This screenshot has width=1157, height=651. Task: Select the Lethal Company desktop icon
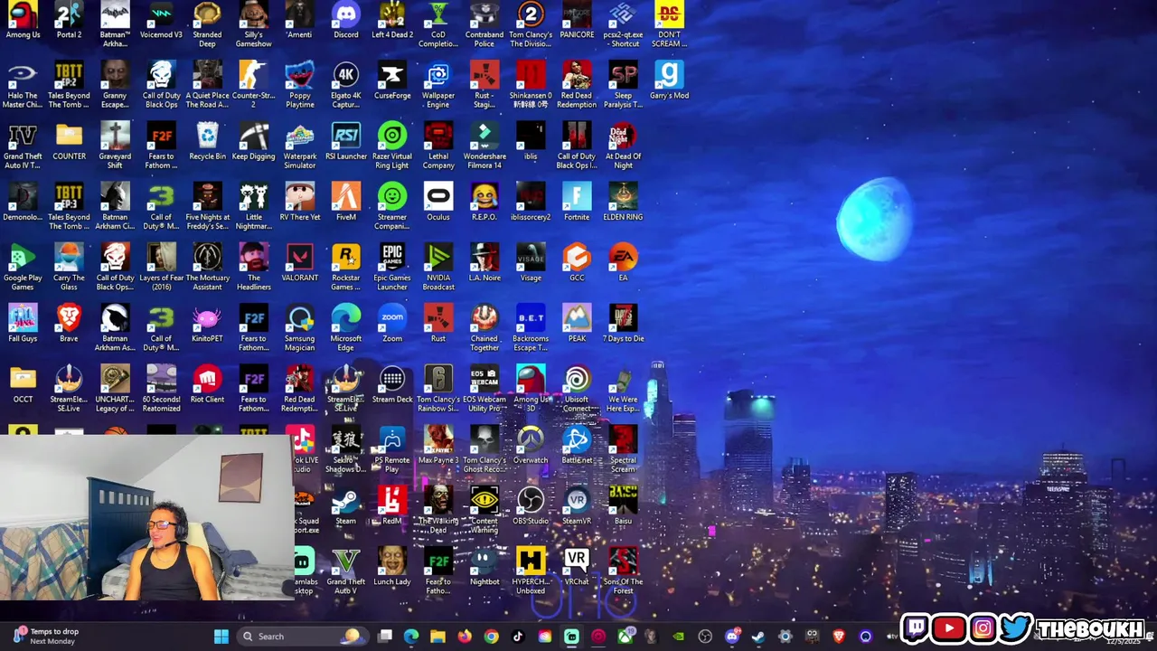[438, 145]
